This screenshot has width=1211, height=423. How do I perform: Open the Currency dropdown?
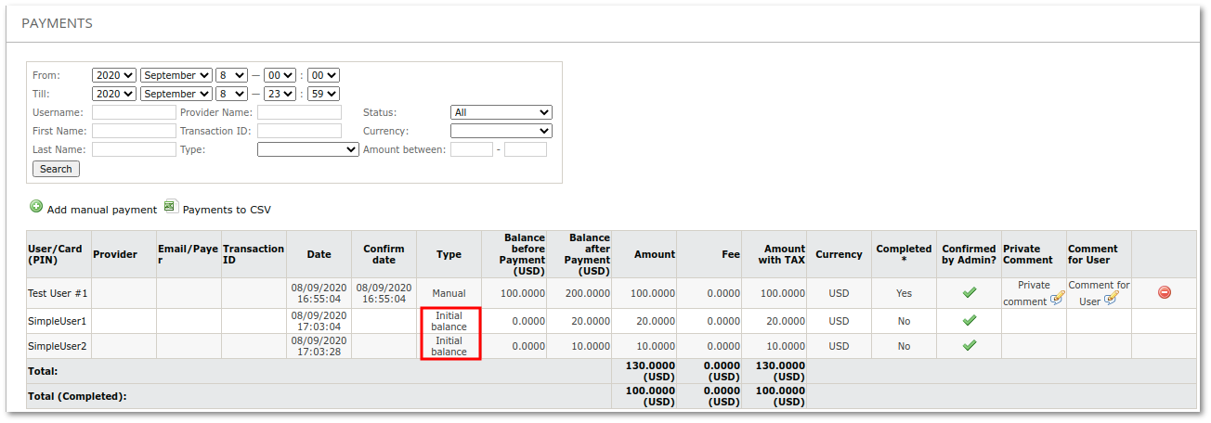(501, 131)
